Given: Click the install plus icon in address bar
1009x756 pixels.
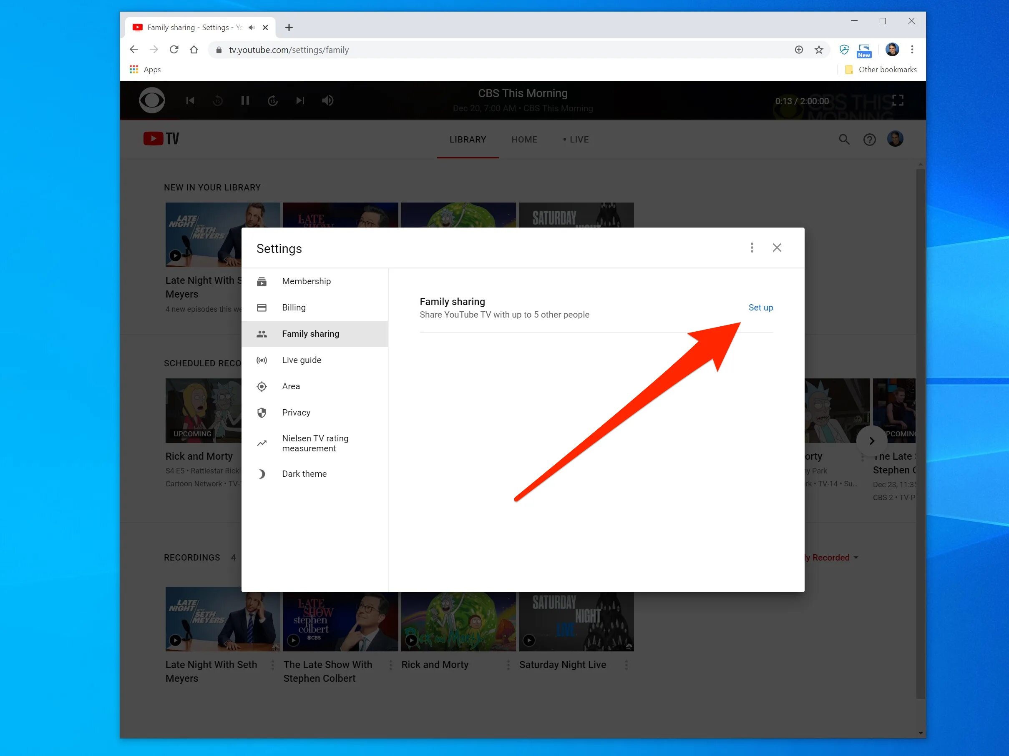Looking at the screenshot, I should (x=799, y=50).
